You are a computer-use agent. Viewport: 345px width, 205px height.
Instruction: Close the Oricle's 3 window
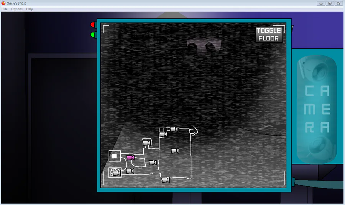[x=339, y=3]
